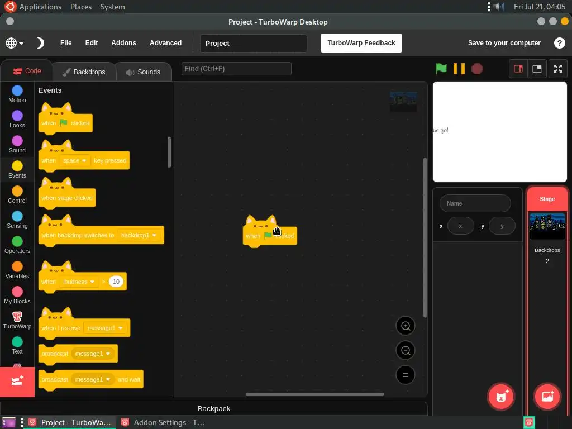Switch to large stage layout
Screen dimensions: 572x429
[x=537, y=69]
